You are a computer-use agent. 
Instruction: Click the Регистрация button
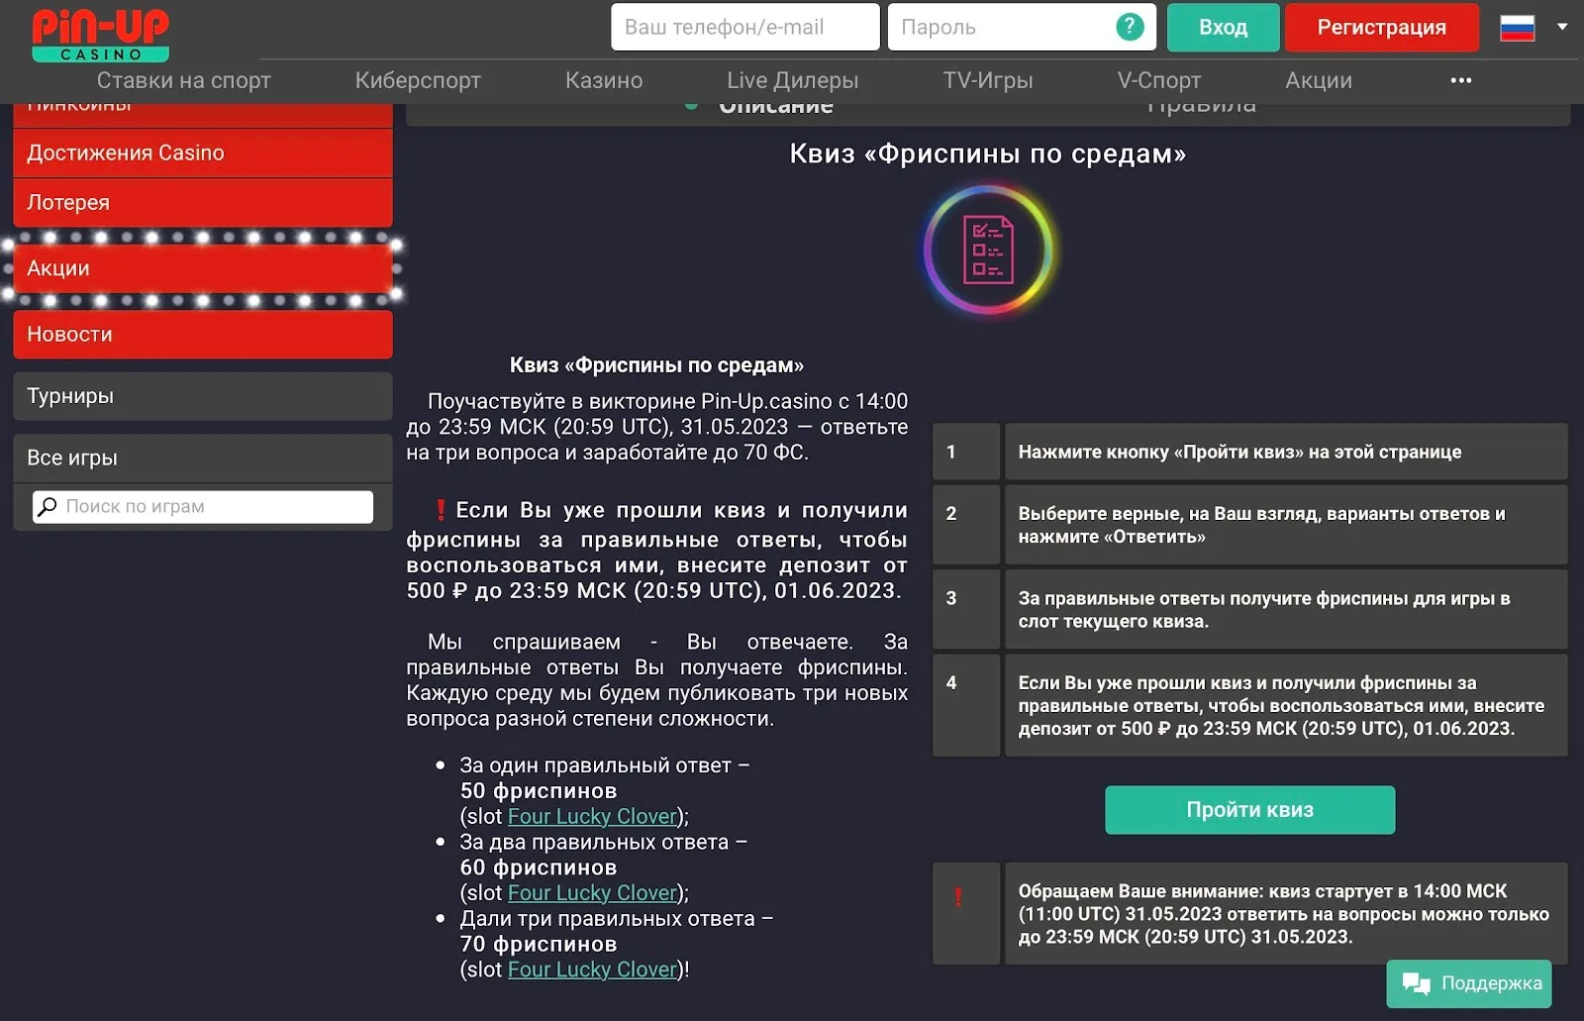click(x=1381, y=27)
